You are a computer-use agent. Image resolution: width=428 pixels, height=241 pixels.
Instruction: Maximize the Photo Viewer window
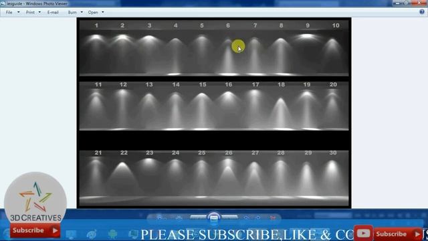(406, 3)
